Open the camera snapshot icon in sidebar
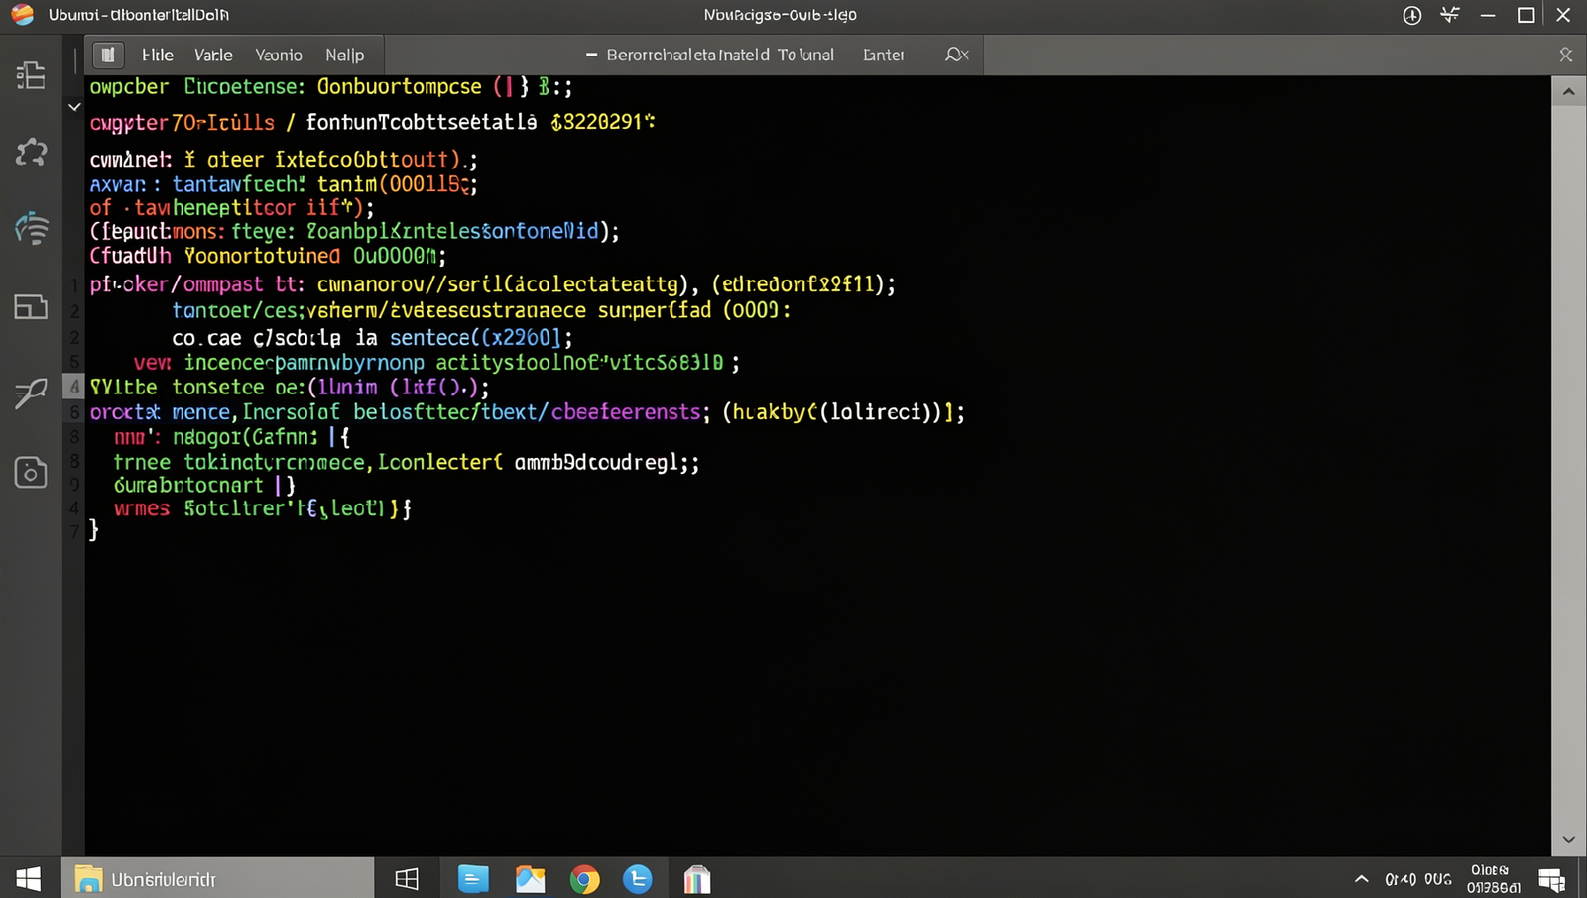1587x898 pixels. tap(31, 472)
